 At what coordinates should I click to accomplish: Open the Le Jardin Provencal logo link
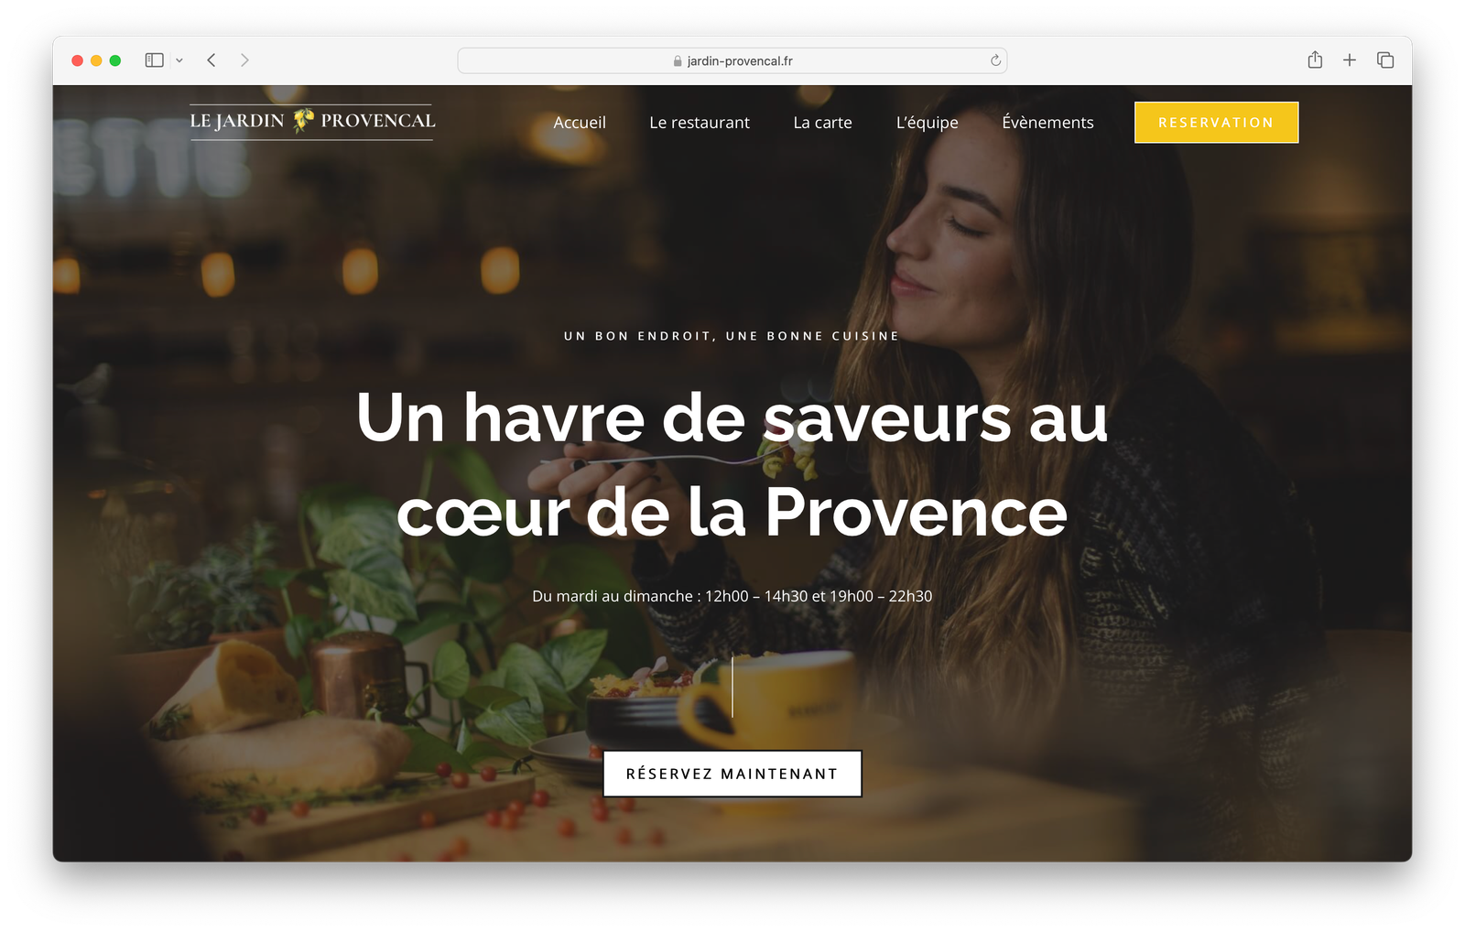(x=312, y=121)
